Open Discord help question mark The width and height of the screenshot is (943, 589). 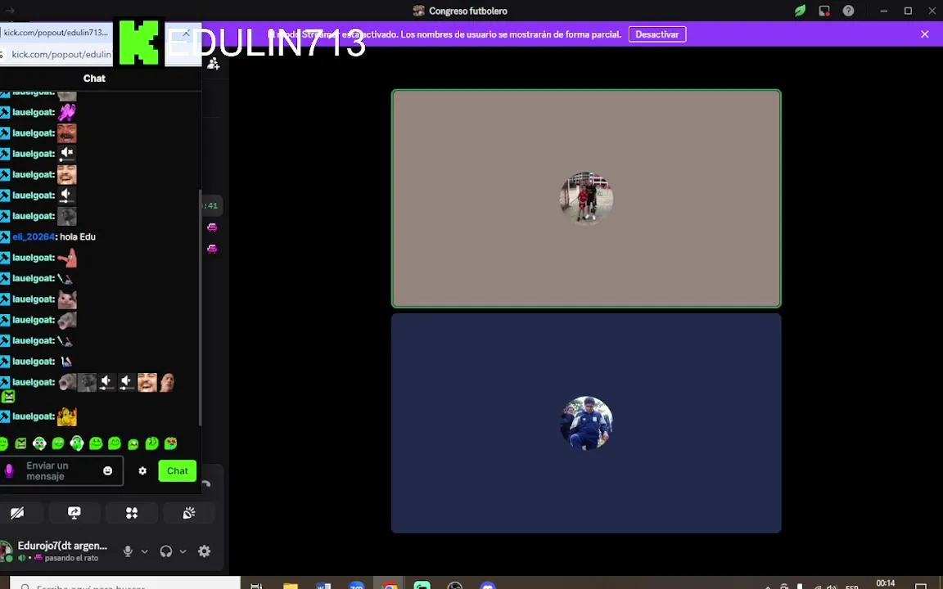coord(848,11)
